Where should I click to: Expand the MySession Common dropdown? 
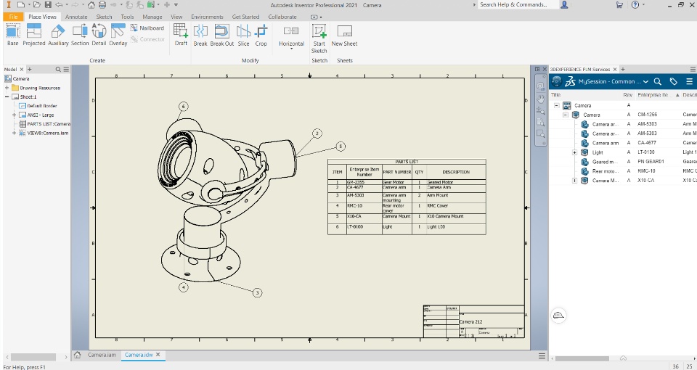click(645, 82)
